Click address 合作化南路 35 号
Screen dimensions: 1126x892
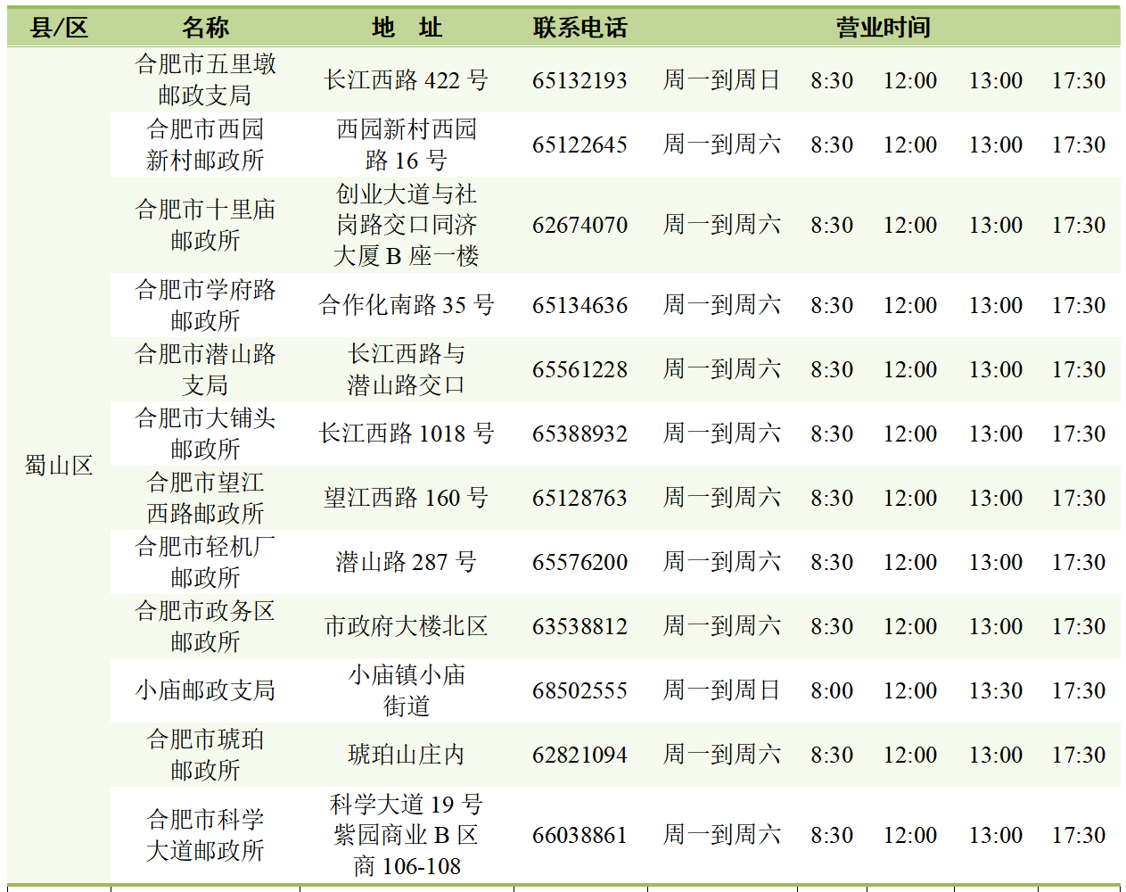coord(407,305)
